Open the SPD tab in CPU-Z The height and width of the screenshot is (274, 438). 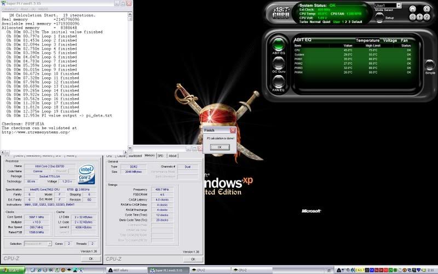160,156
